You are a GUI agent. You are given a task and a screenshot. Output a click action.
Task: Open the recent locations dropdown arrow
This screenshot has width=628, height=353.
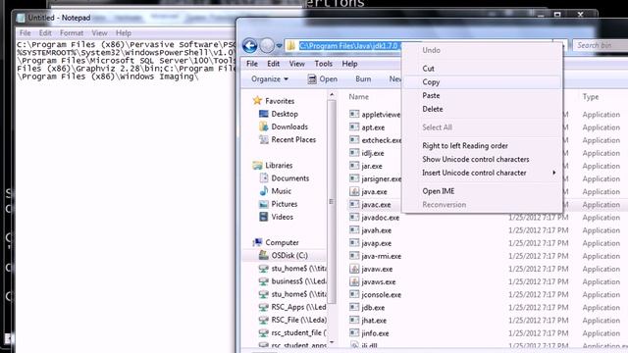click(279, 46)
